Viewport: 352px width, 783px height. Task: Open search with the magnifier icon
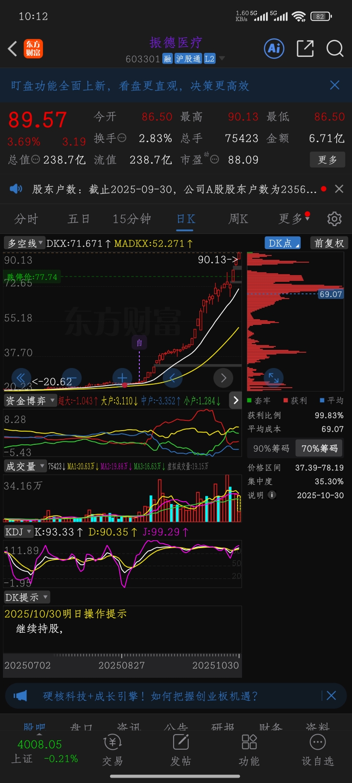tap(335, 48)
